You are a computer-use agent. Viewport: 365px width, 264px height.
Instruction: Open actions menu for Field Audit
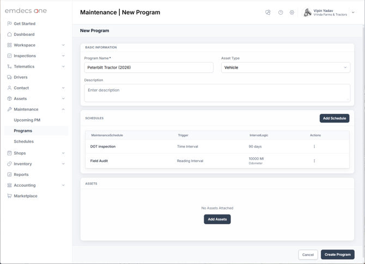point(314,161)
